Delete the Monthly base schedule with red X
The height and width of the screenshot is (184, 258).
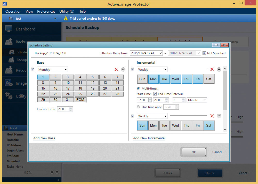pos(116,69)
